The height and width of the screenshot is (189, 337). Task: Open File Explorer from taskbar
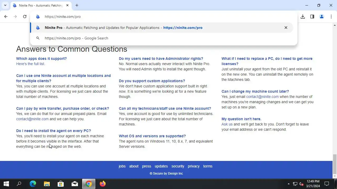(47, 184)
